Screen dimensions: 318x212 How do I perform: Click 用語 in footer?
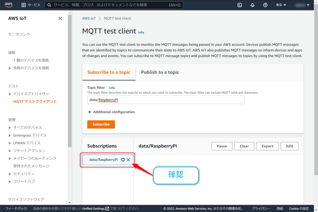[280, 209]
